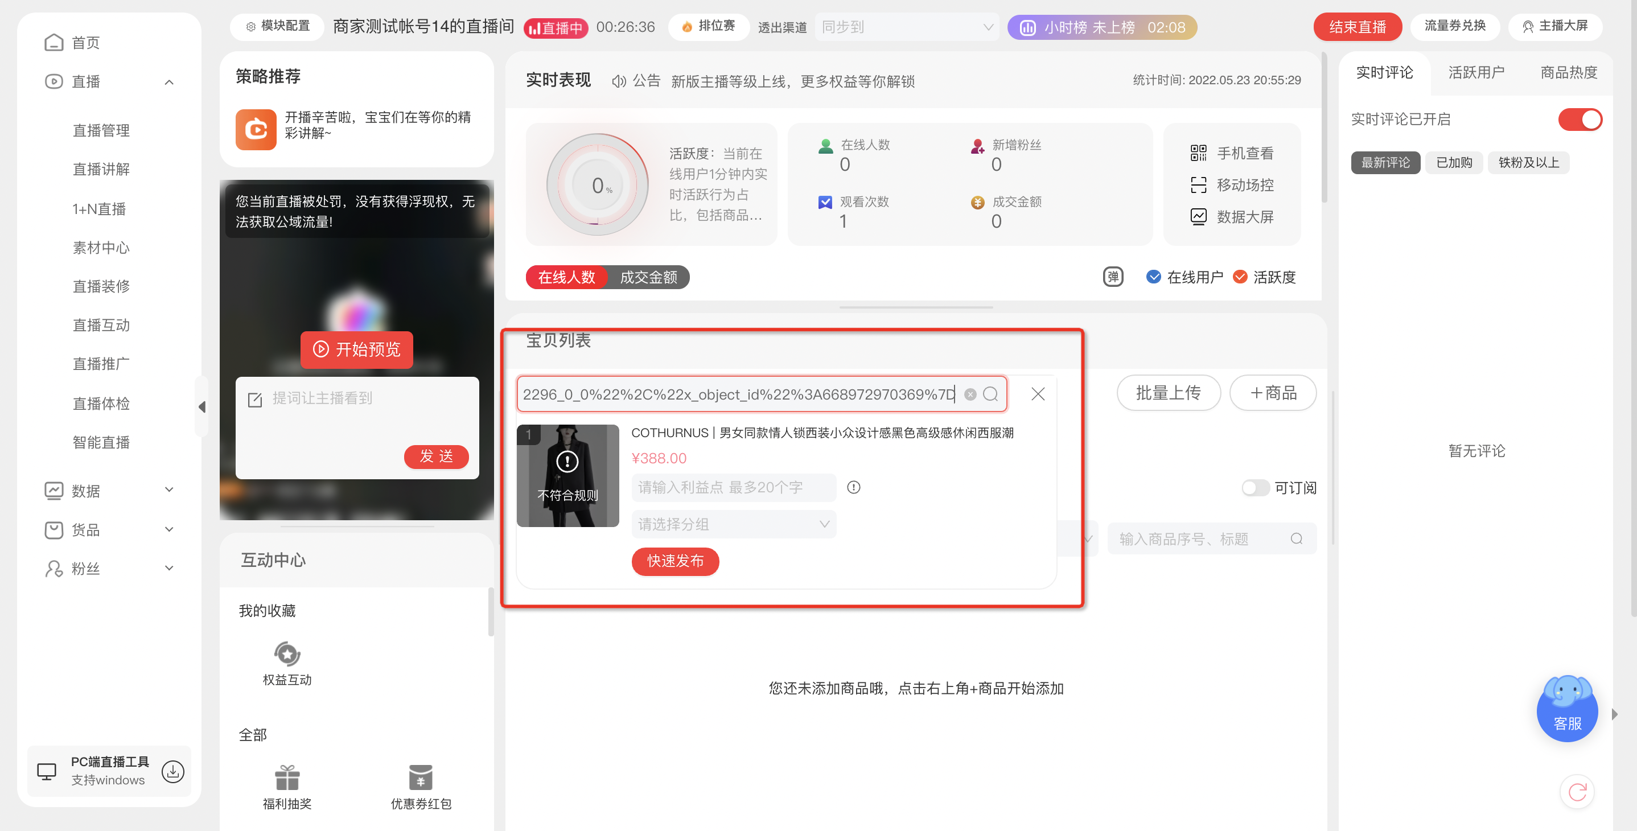Viewport: 1637px width, 831px height.
Task: Click the 在线人数 green person icon
Action: click(825, 146)
